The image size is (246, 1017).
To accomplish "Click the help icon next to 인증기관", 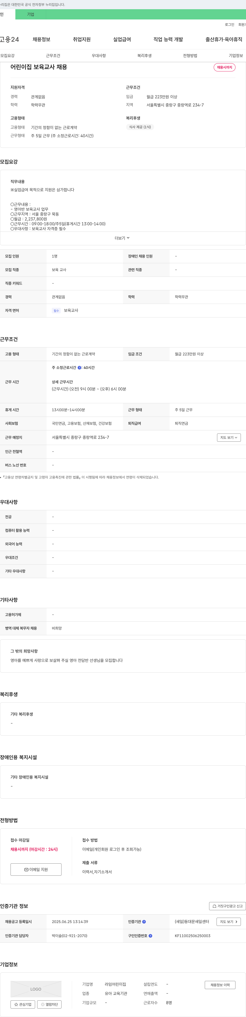I will [x=144, y=922].
